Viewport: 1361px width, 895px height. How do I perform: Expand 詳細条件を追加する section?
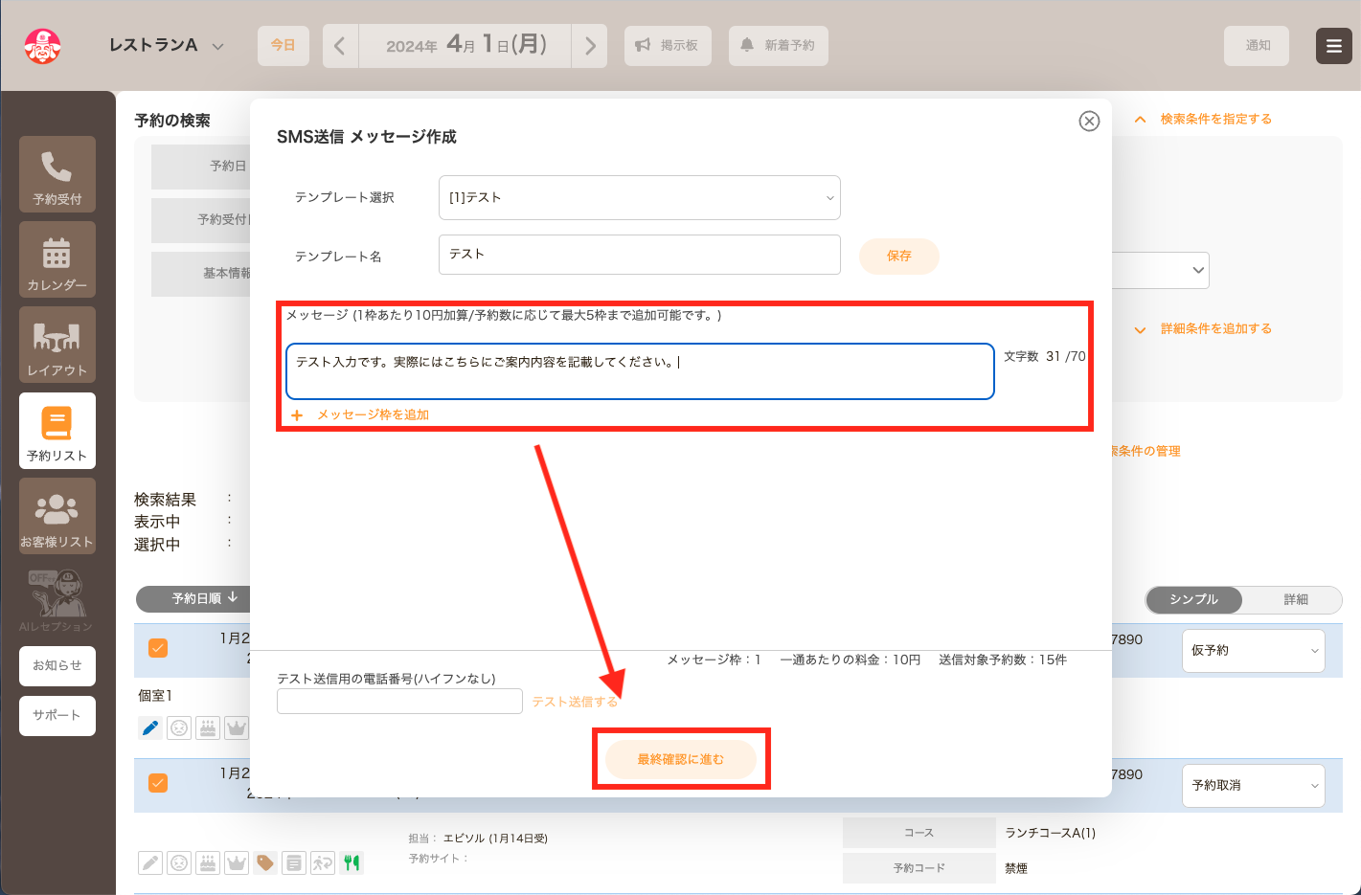click(1204, 328)
